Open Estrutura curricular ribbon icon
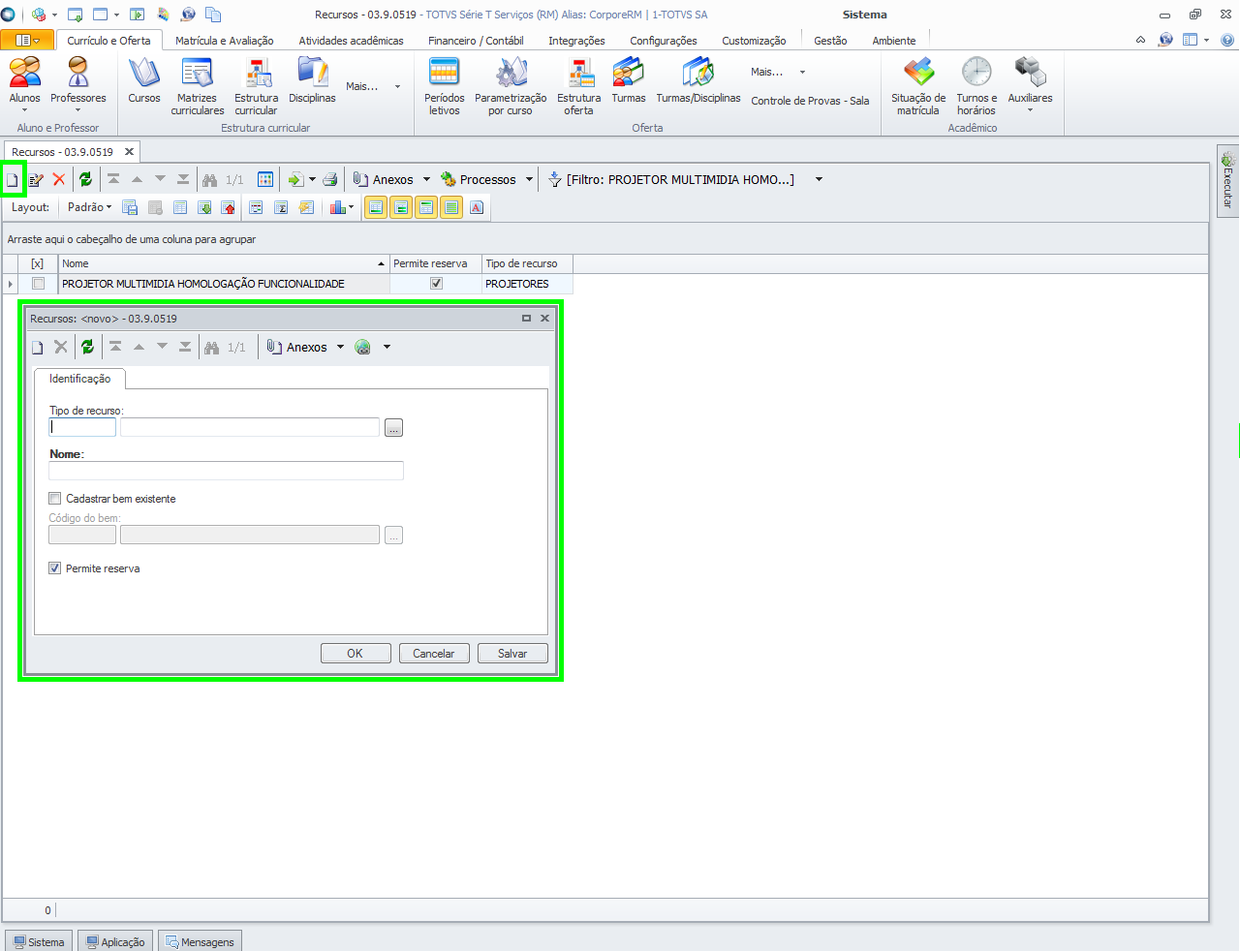1240x951 pixels. click(x=256, y=86)
